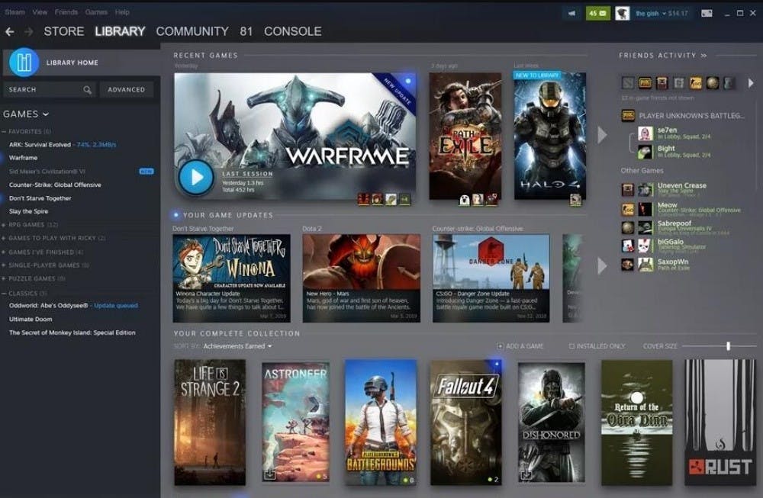Click the PUBG game icon in Friends Activity
Image resolution: width=763 pixels, height=498 pixels.
point(645,84)
